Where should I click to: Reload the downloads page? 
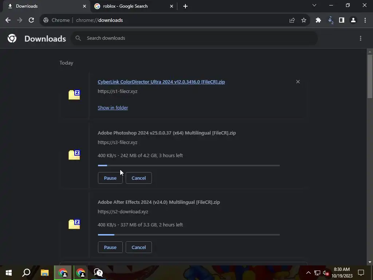coord(31,20)
